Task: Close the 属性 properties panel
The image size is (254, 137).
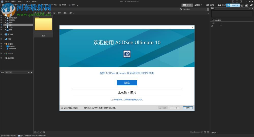Action: (252, 8)
